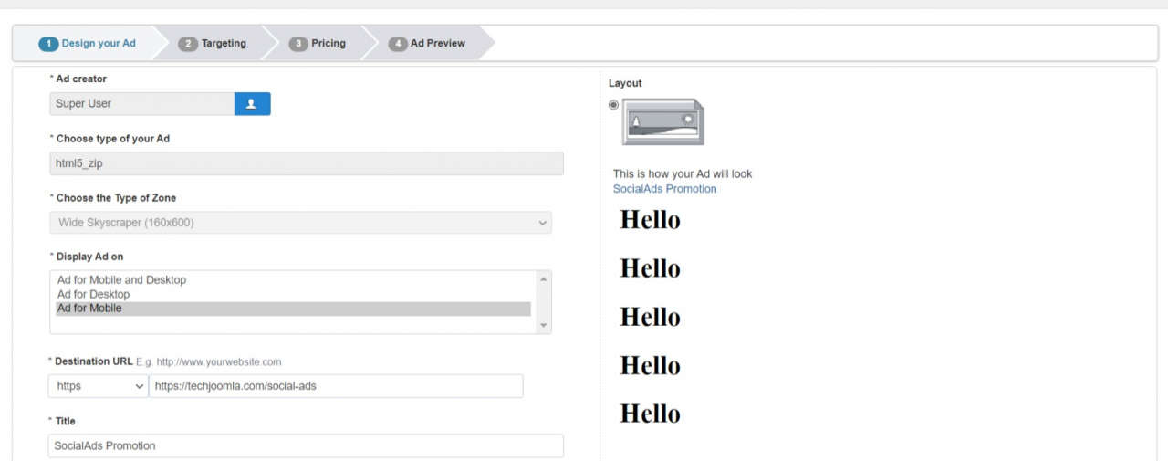Select the Layout radio button
This screenshot has height=461, width=1168.
(613, 105)
